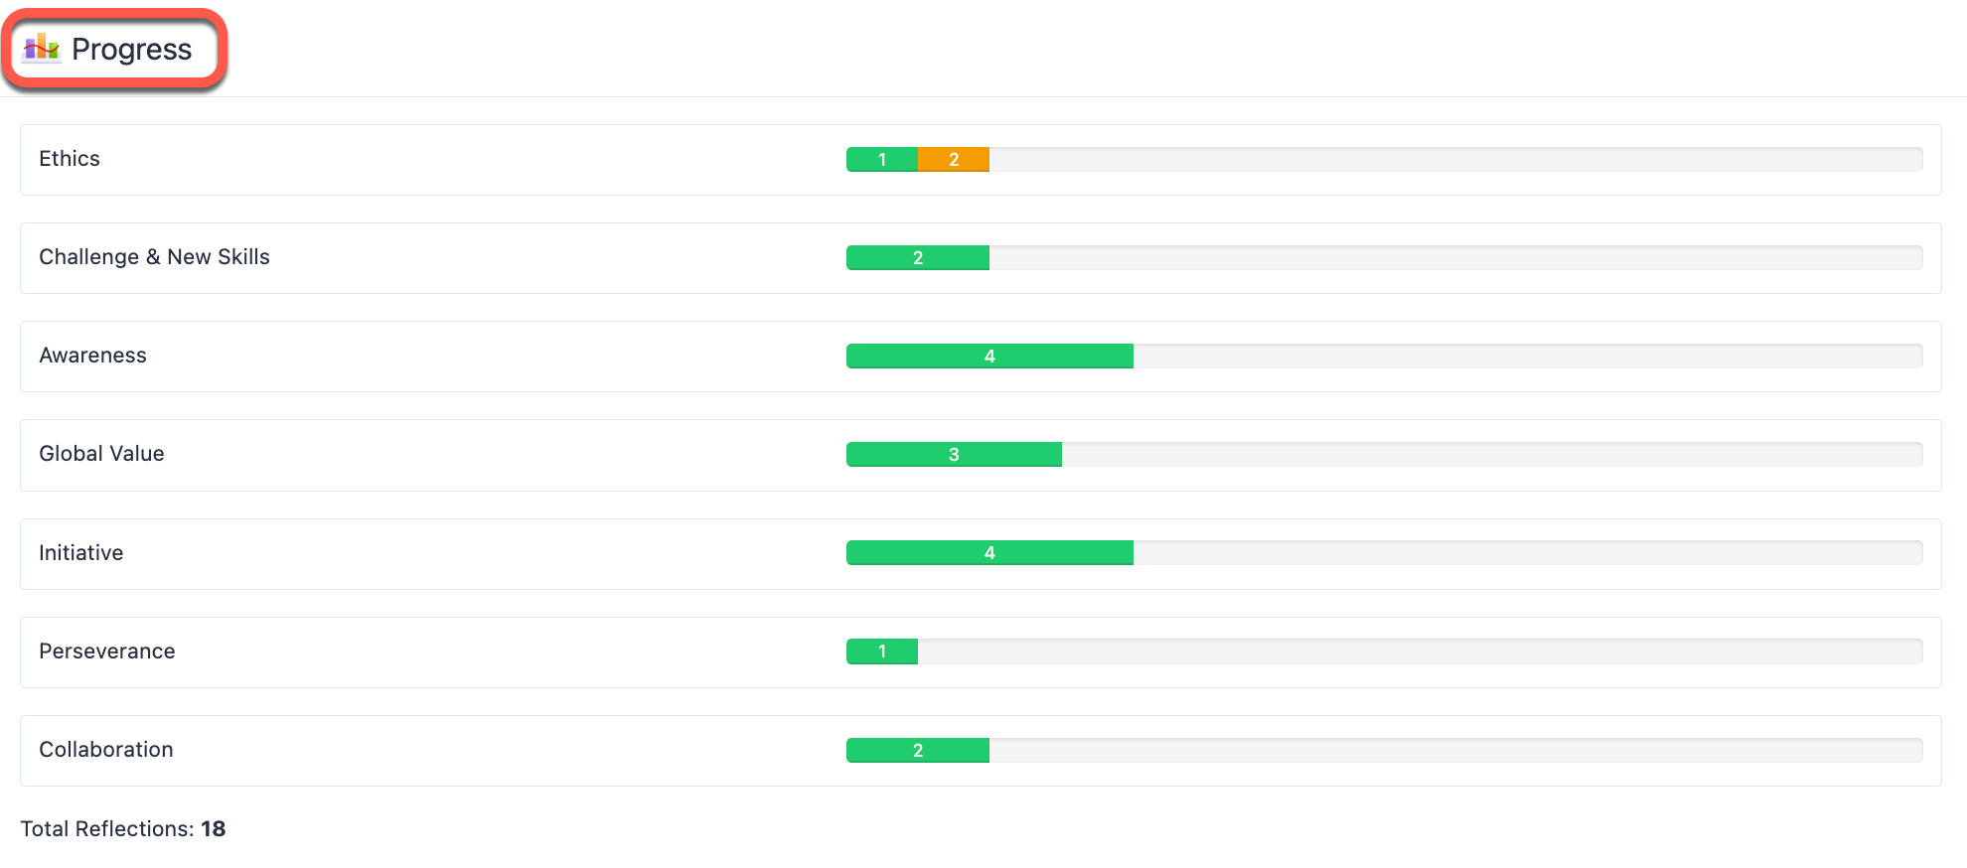Click the orange segment in Ethics bar

(x=954, y=159)
